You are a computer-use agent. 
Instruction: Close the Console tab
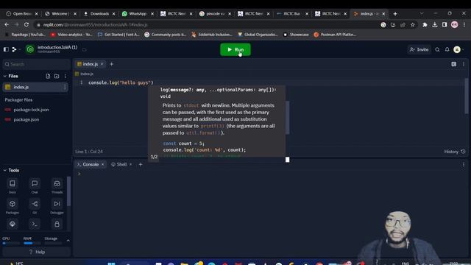click(102, 164)
